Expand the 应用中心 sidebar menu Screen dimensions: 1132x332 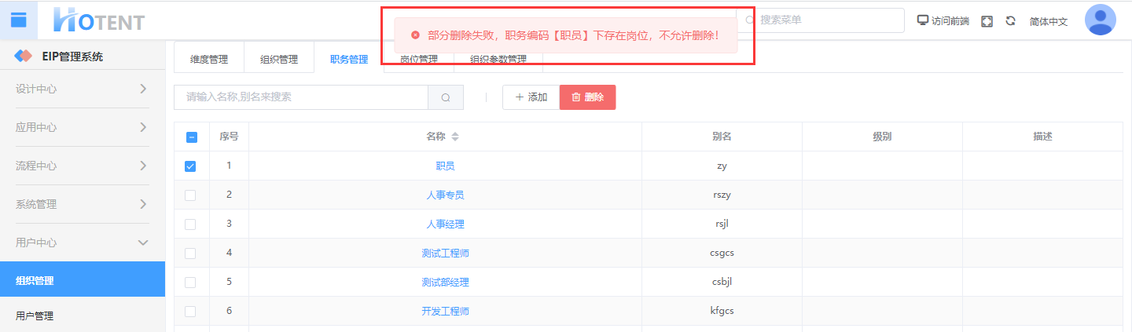tap(83, 127)
